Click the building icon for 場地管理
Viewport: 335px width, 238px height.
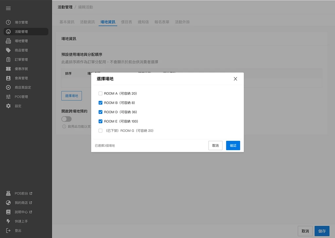pyautogui.click(x=8, y=41)
